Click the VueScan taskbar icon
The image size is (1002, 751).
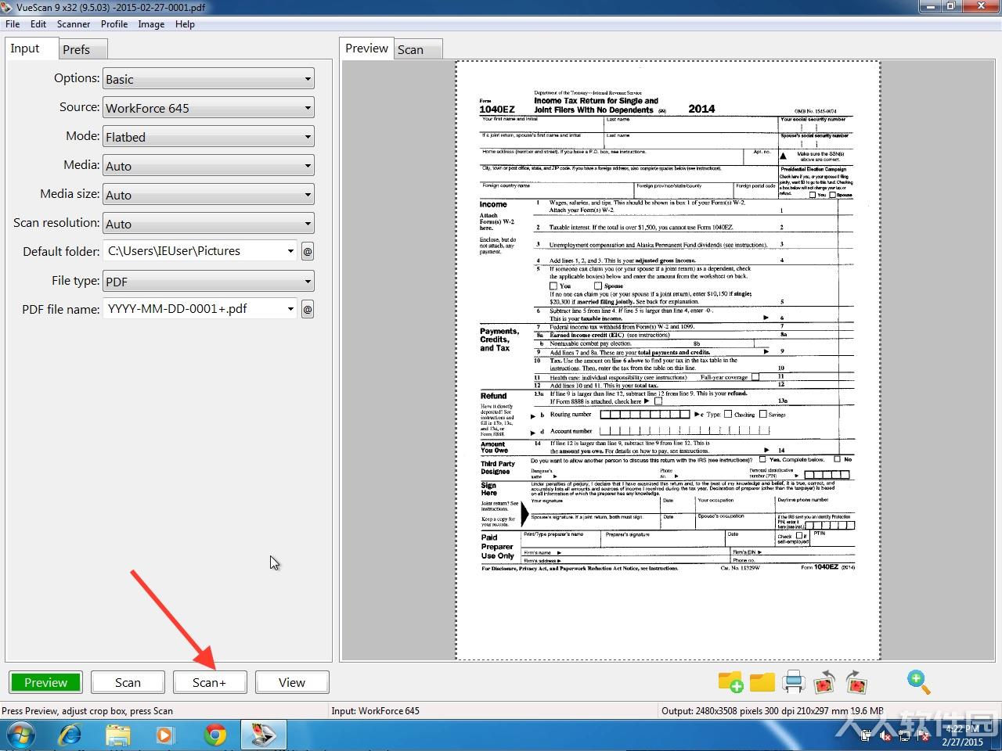pos(264,735)
